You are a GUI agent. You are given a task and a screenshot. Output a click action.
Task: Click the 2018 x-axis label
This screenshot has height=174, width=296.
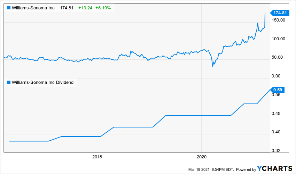(97, 157)
